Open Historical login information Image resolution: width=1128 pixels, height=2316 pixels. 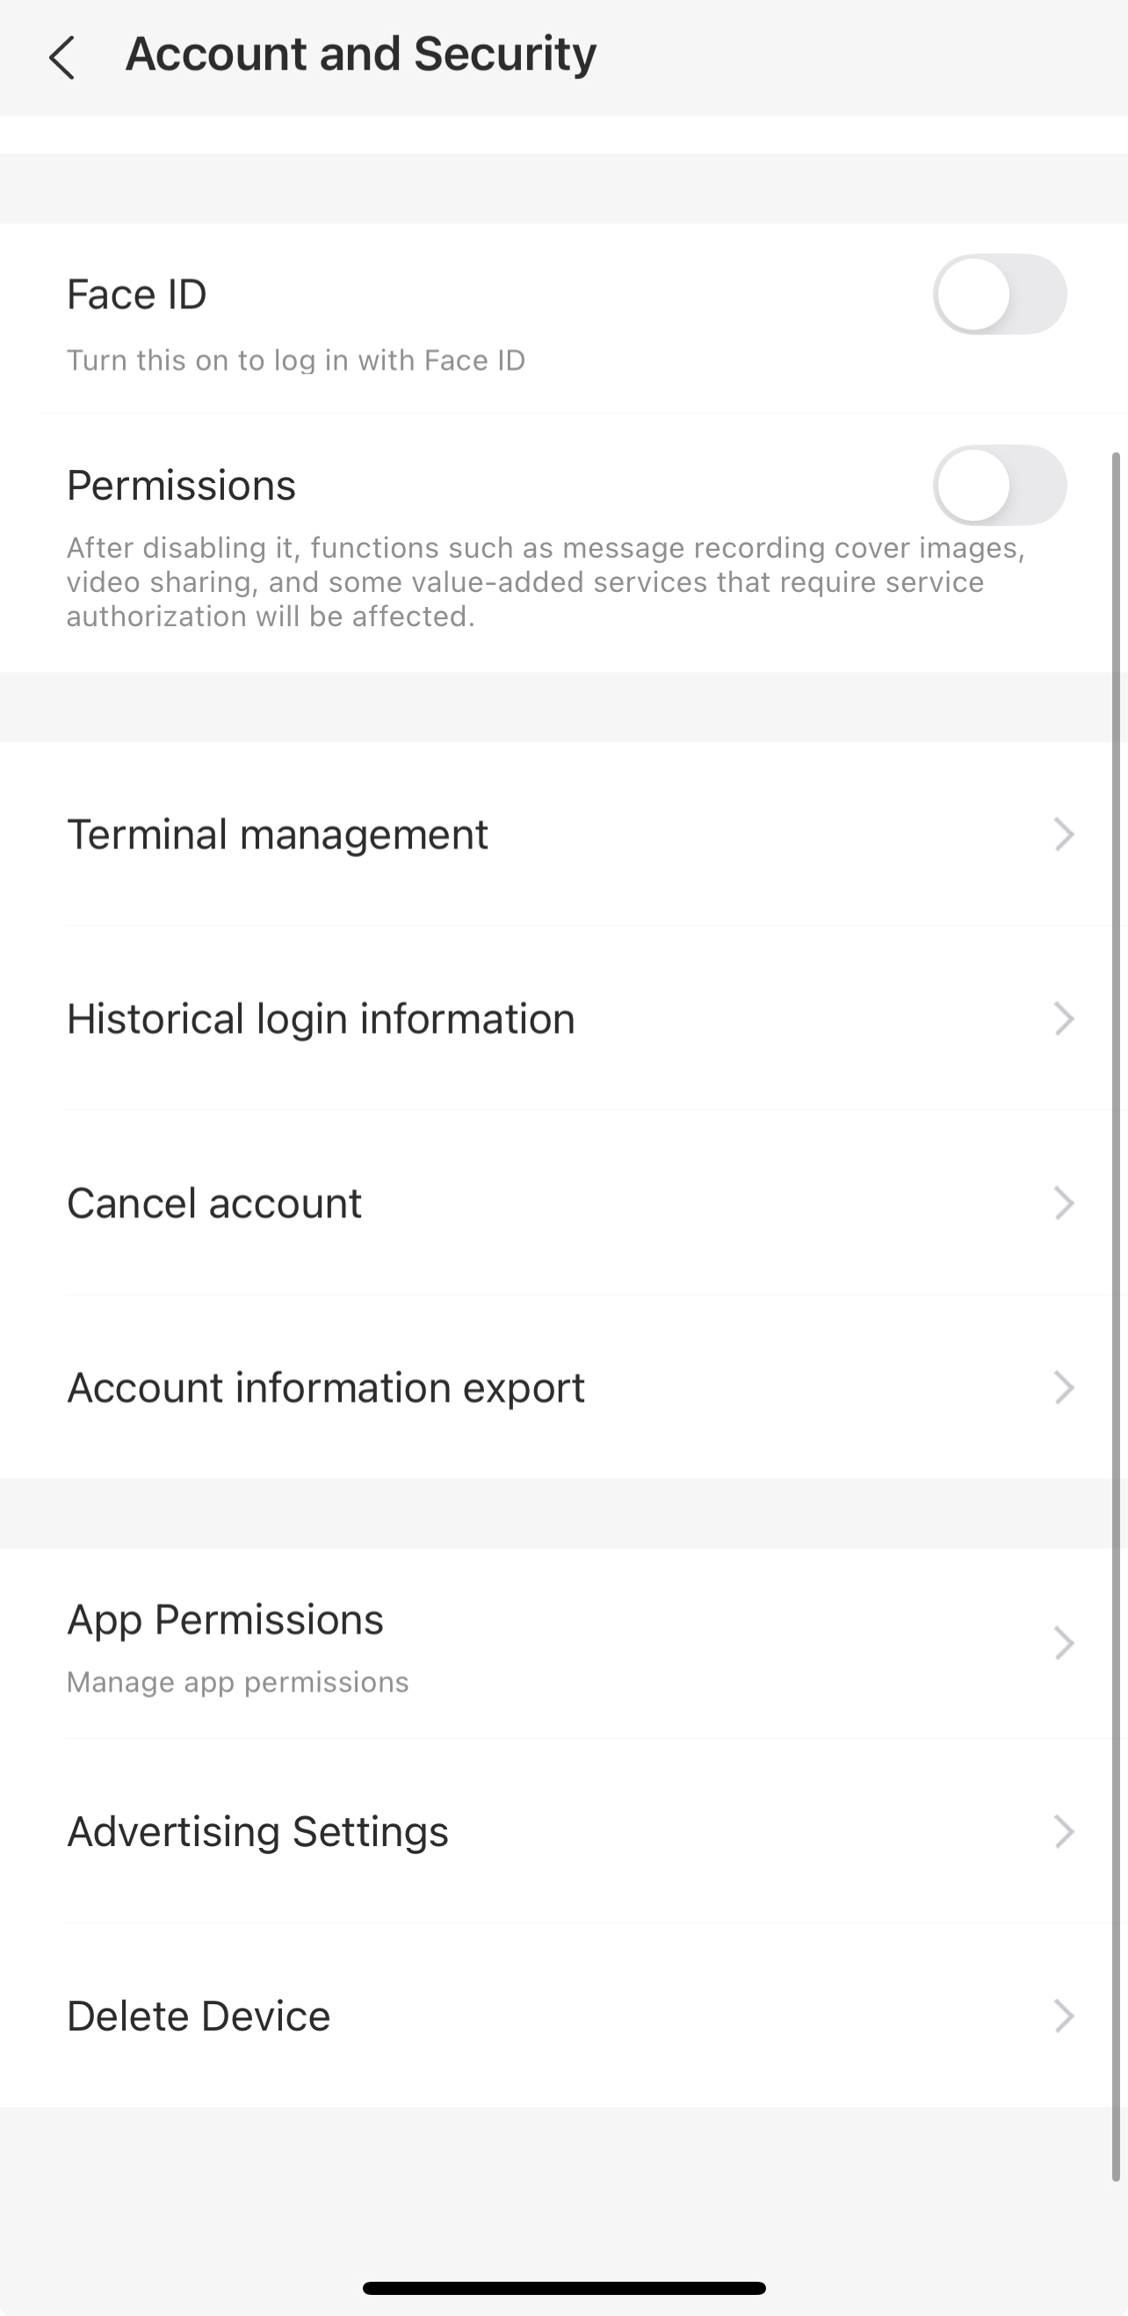[321, 1019]
